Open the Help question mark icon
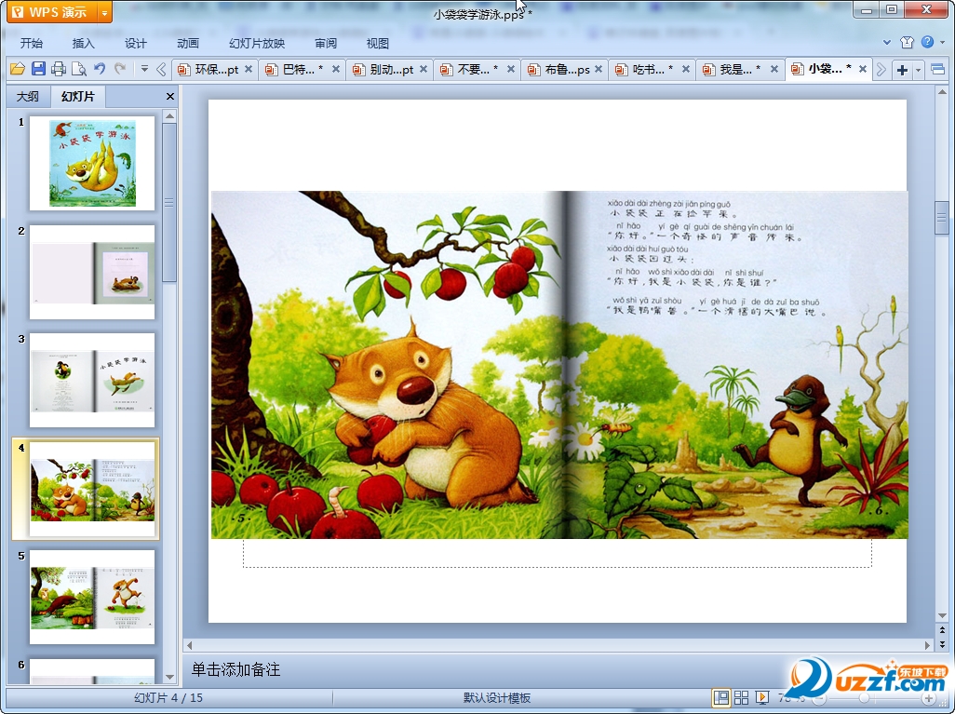955x714 pixels. coord(927,42)
